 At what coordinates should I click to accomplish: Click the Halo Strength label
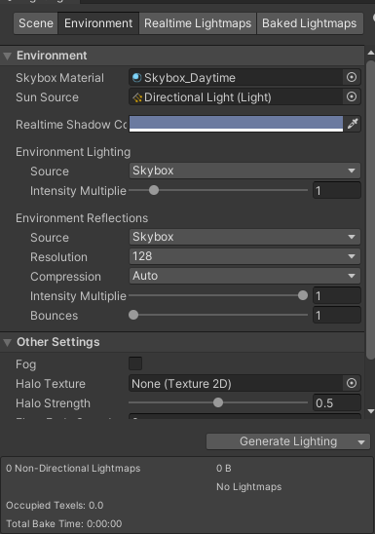(x=53, y=403)
